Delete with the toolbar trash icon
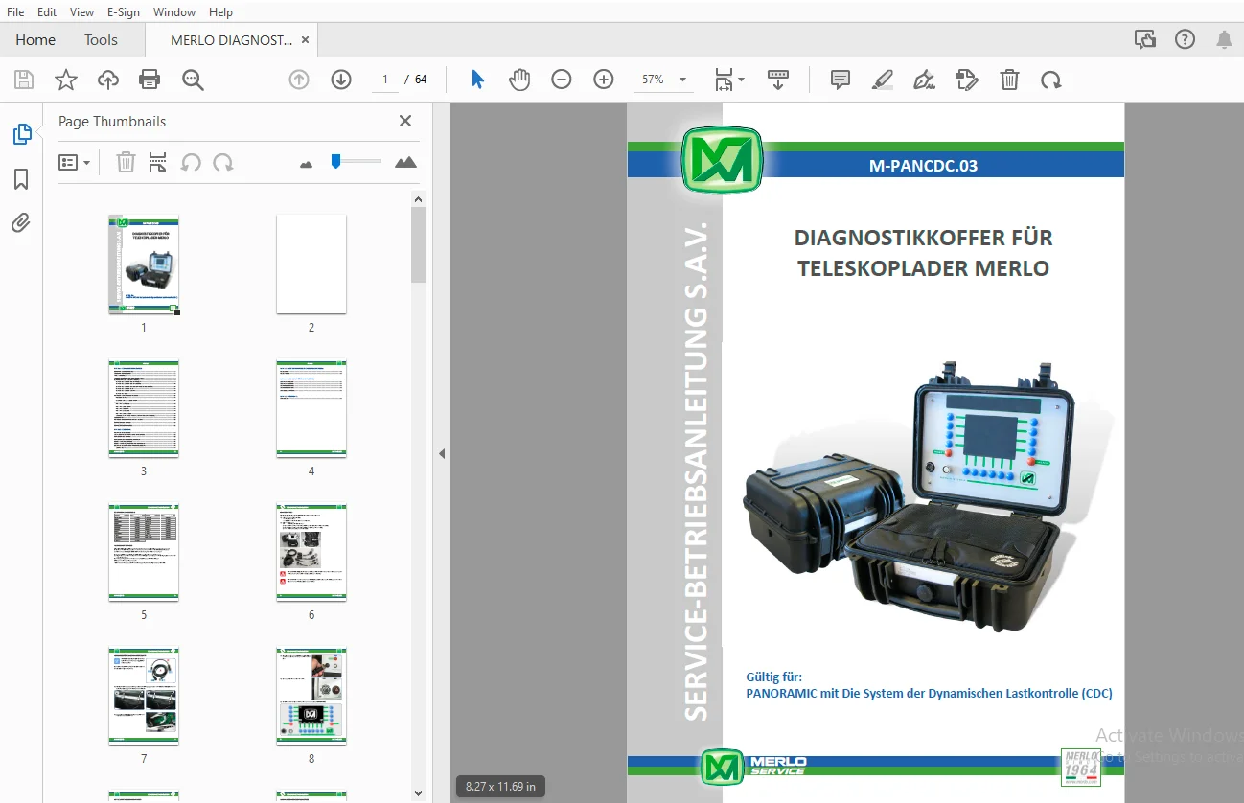Image resolution: width=1244 pixels, height=803 pixels. click(1009, 80)
